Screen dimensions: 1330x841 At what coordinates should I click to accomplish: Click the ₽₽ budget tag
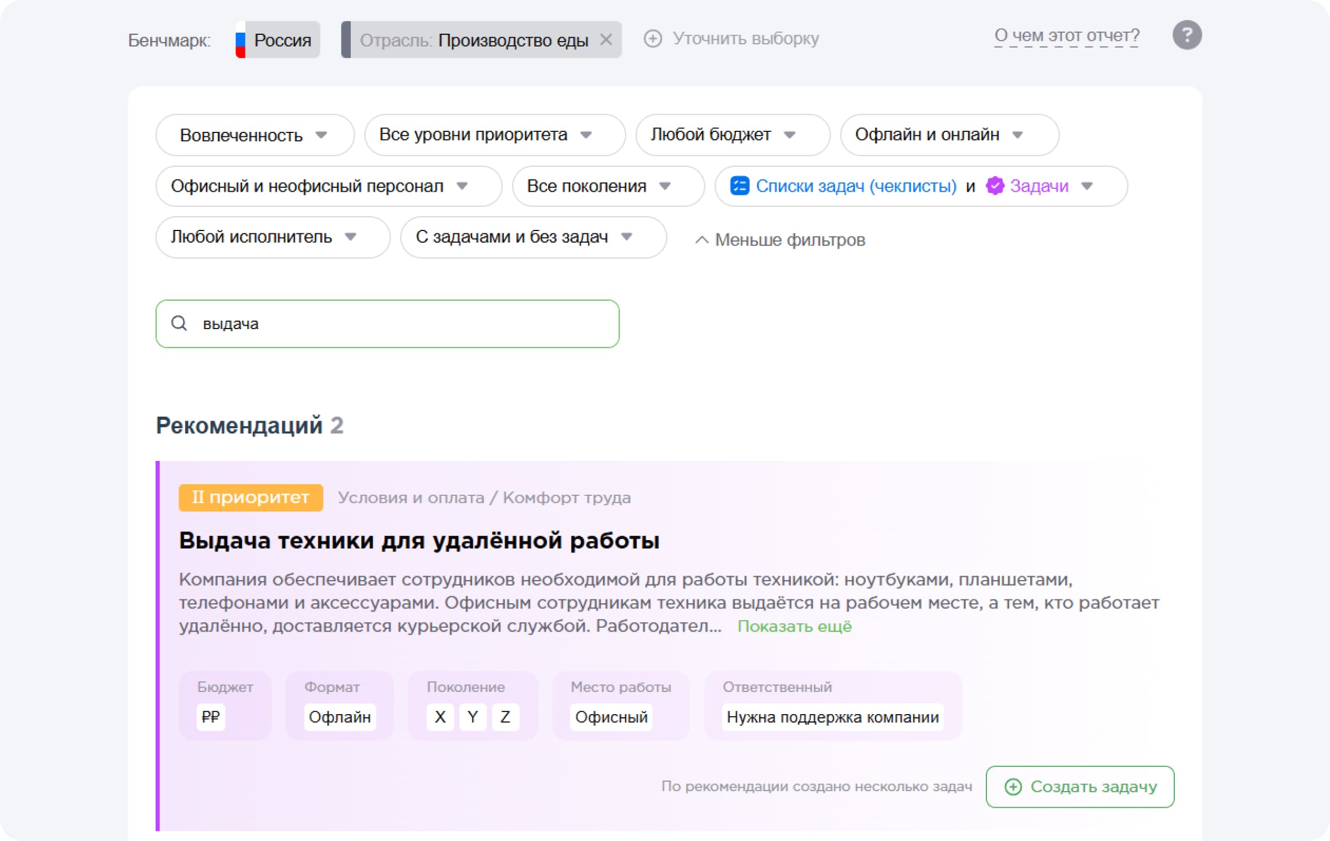coord(211,717)
